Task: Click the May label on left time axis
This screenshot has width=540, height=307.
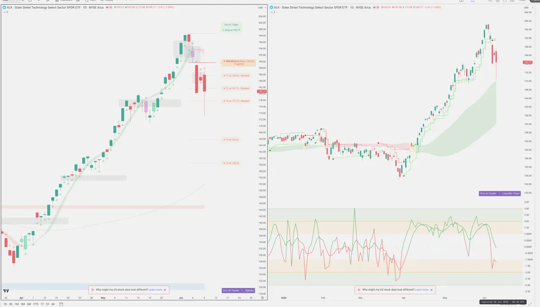Action: 103,298
